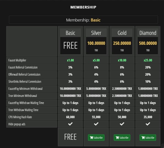Screen dimensions: 164x148
Task: Click the Basic plan header
Action: click(70, 33)
